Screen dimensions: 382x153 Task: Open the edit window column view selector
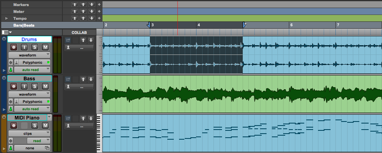(x=7, y=32)
